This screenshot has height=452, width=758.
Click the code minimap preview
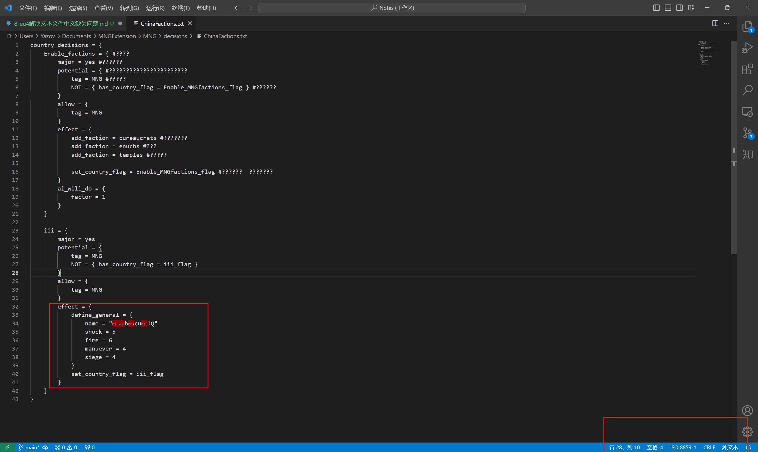pos(708,53)
